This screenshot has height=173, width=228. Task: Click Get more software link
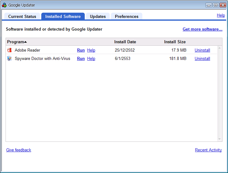[x=202, y=29]
